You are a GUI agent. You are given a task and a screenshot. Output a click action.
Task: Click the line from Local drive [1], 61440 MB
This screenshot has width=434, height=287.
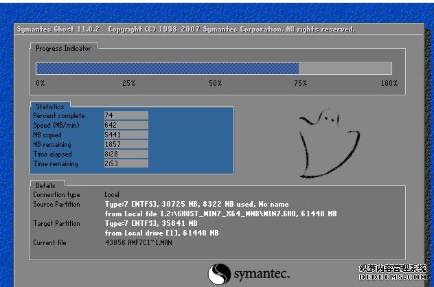[x=161, y=233]
